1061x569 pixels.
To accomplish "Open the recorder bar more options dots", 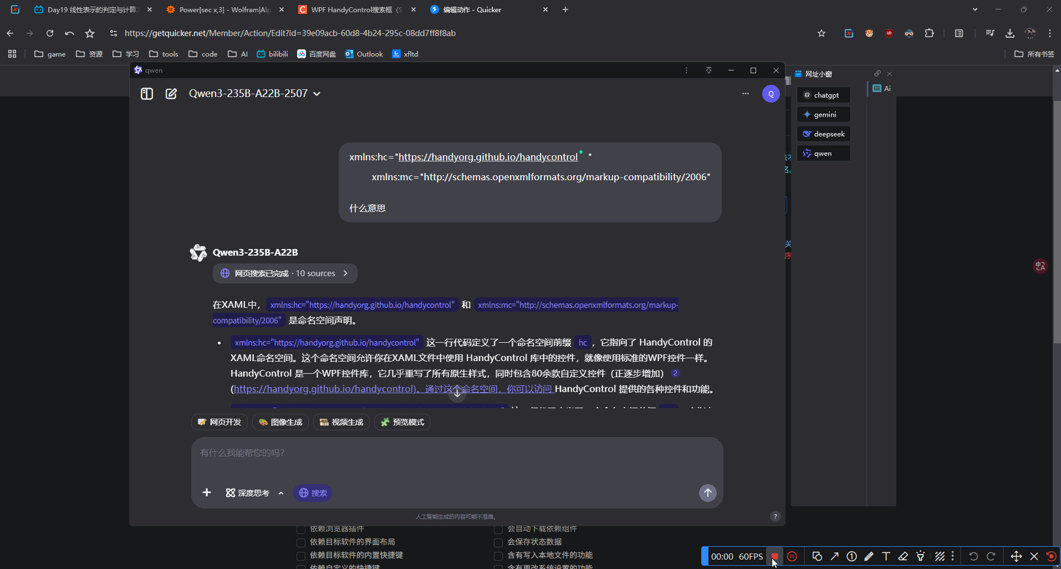I will [953, 556].
